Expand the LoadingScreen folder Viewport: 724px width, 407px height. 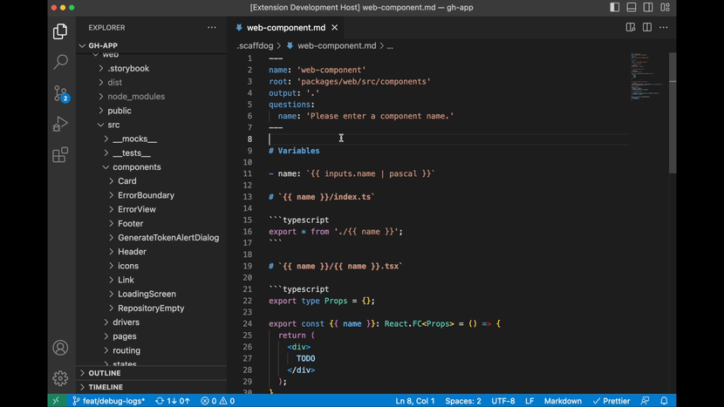pos(152,294)
